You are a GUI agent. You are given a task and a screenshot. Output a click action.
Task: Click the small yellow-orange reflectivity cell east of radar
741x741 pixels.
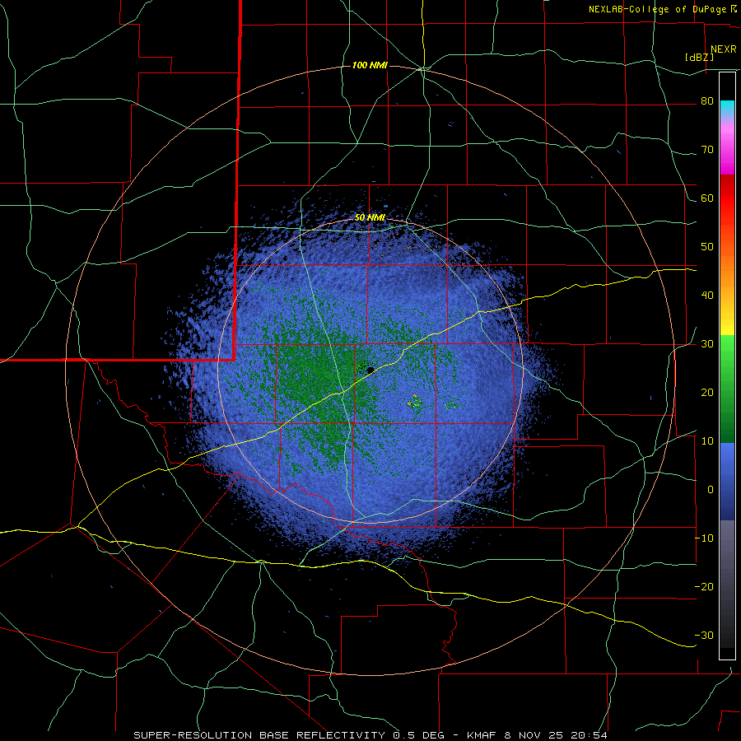[415, 402]
